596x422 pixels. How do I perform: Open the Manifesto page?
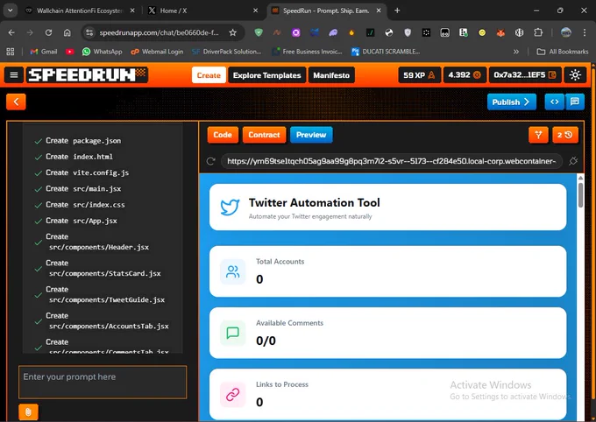[x=331, y=75]
